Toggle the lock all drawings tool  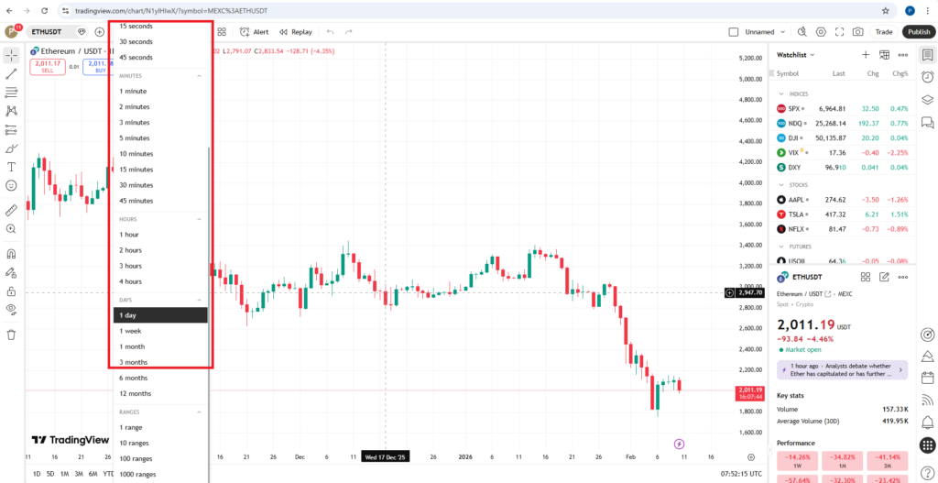[12, 291]
